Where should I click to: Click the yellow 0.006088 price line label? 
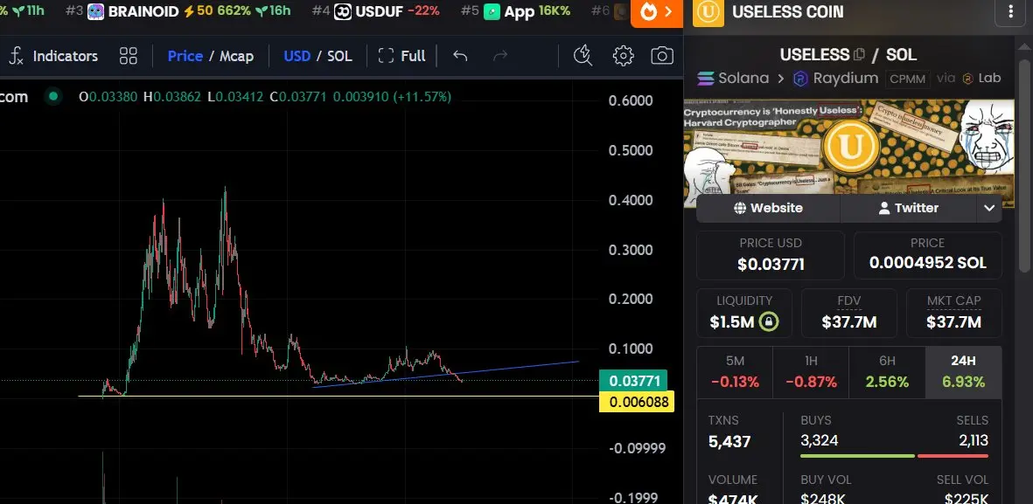tap(637, 401)
